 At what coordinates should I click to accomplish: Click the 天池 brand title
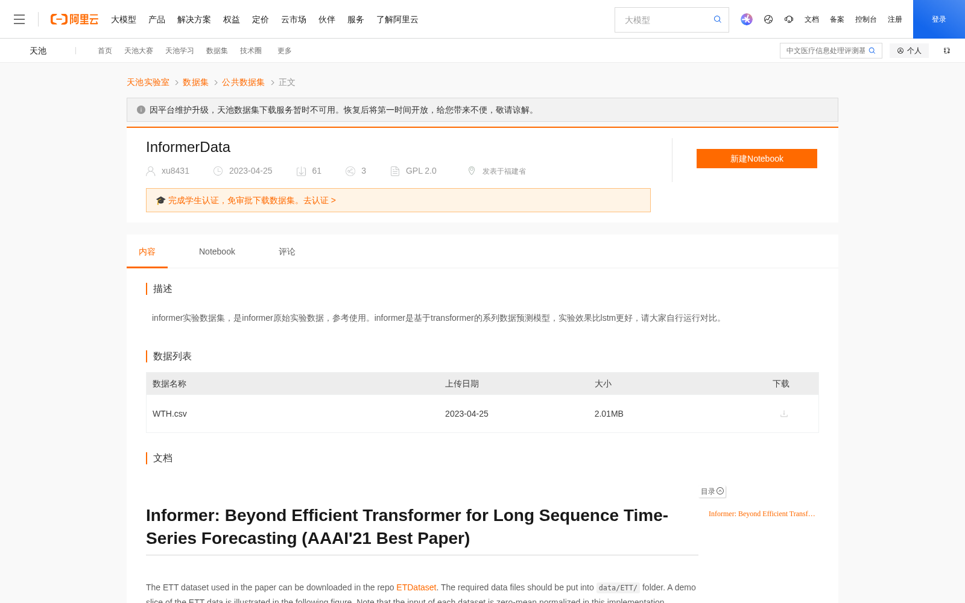38,51
